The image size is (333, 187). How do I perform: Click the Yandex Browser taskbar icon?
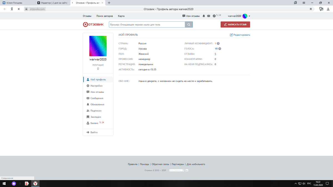coord(36,184)
